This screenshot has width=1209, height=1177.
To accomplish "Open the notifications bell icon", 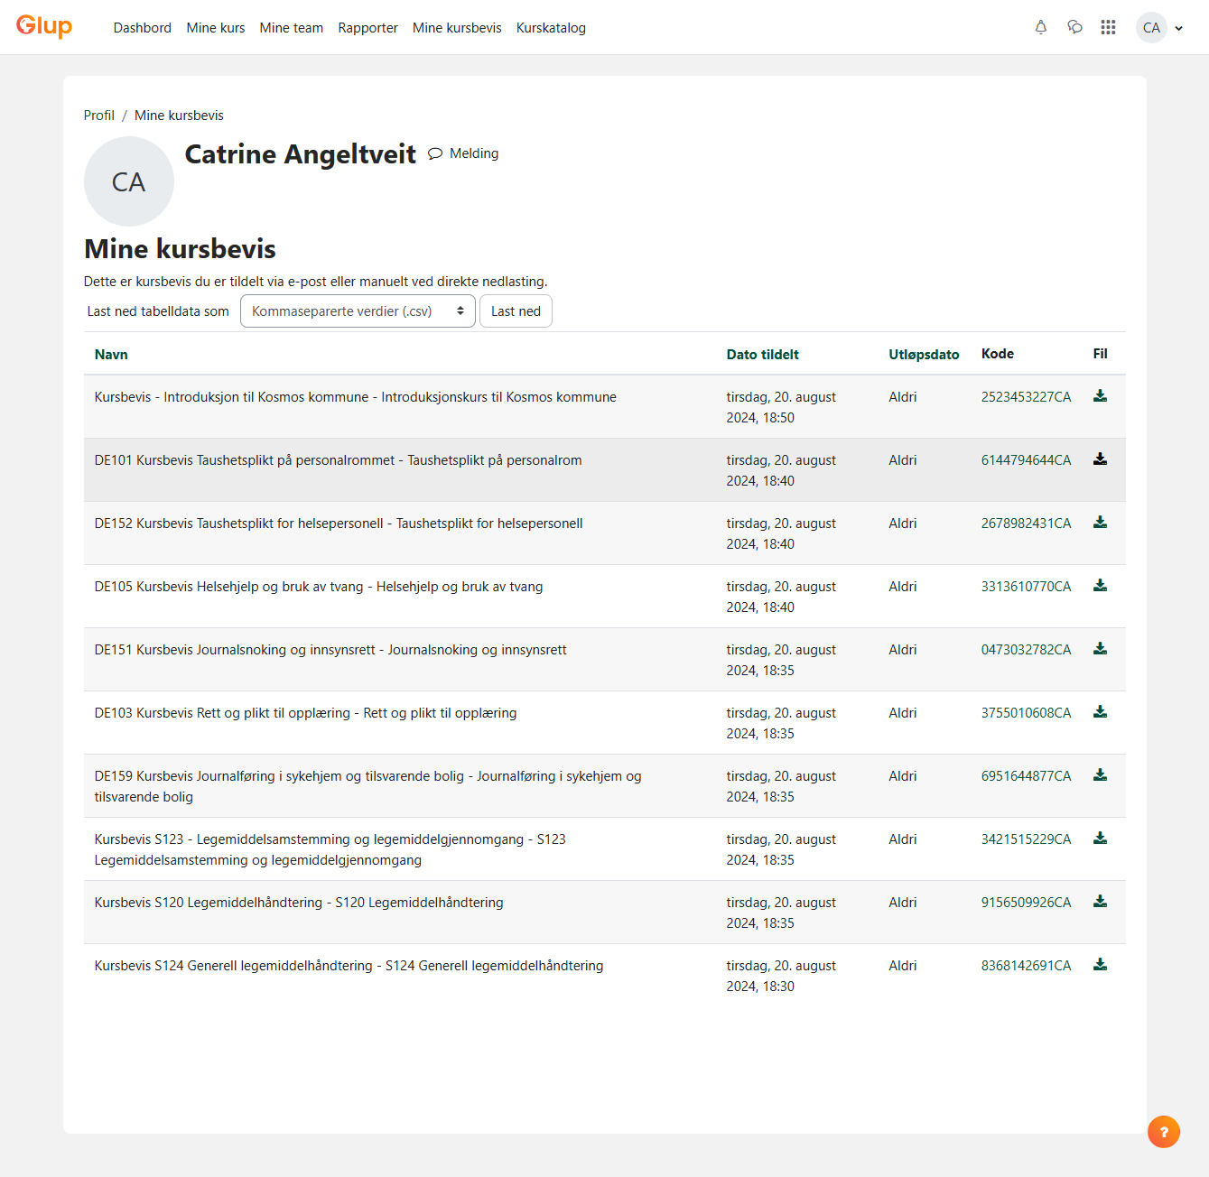I will [x=1041, y=27].
